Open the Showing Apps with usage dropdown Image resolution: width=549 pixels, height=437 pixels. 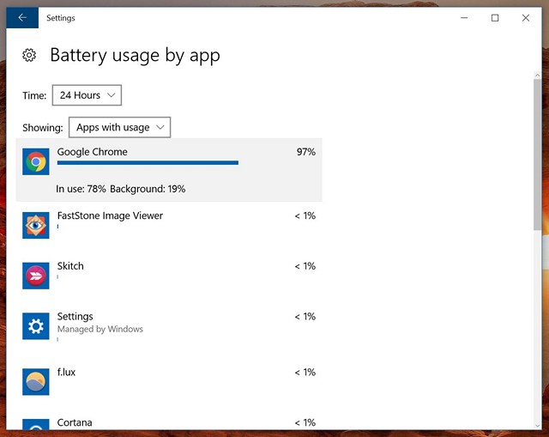pos(120,127)
